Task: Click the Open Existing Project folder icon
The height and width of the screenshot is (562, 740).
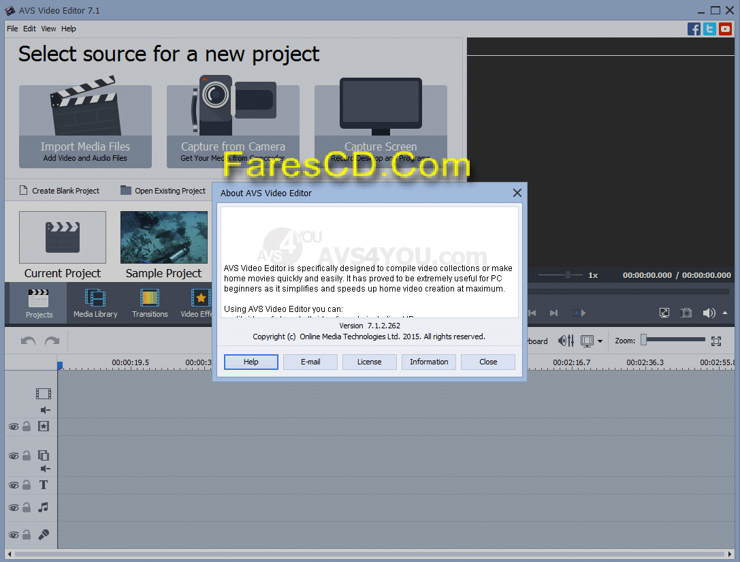Action: coord(125,190)
